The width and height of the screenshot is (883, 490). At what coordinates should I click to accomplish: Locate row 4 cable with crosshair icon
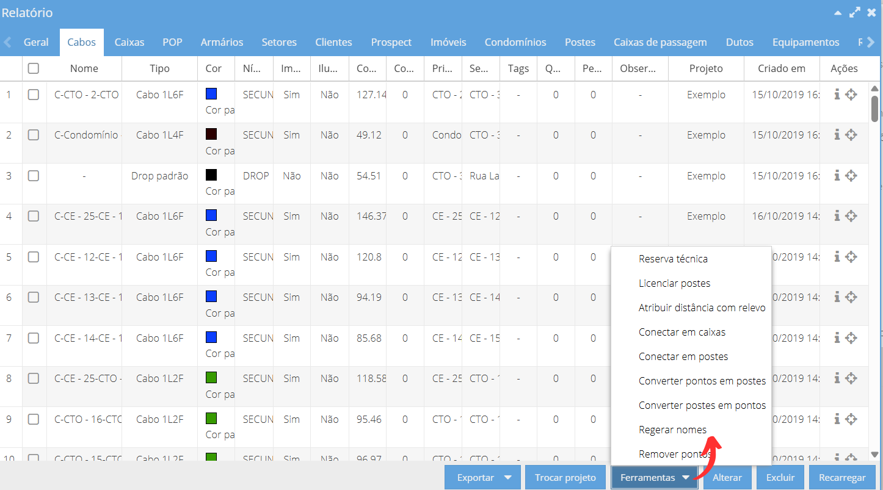(x=851, y=216)
